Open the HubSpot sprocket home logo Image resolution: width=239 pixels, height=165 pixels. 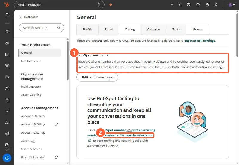pyautogui.click(x=7, y=5)
